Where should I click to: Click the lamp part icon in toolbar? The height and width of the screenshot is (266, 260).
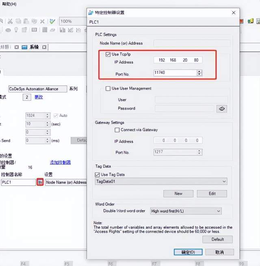pyautogui.click(x=17, y=30)
